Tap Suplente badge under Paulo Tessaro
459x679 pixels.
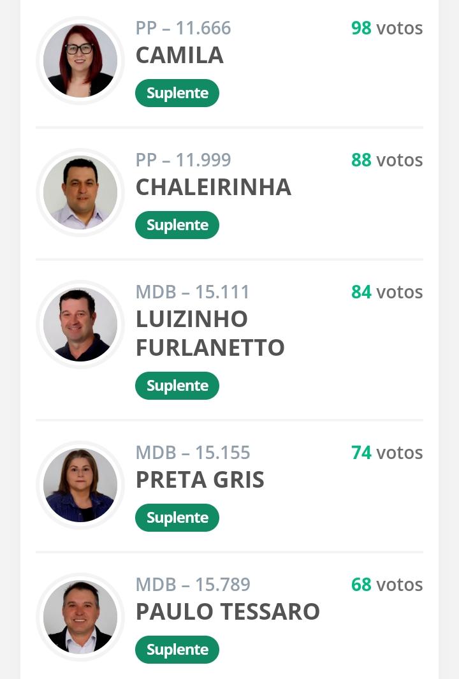[x=177, y=650]
